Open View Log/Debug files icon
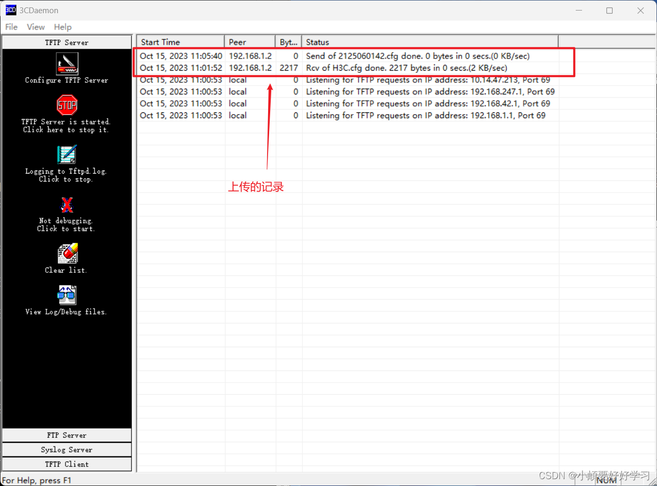Image resolution: width=657 pixels, height=486 pixels. (x=67, y=296)
